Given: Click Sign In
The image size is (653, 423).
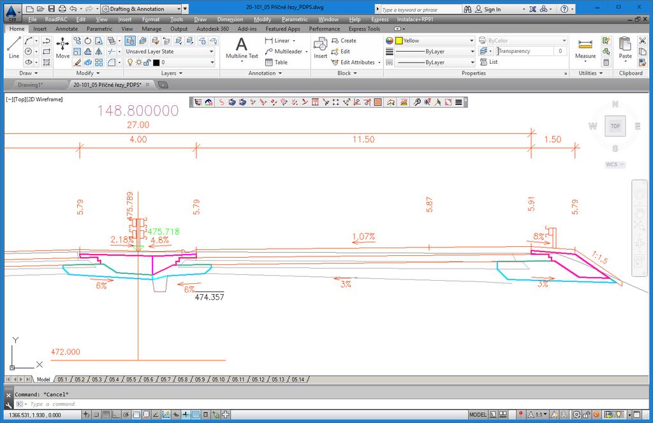Looking at the screenshot, I should [492, 9].
